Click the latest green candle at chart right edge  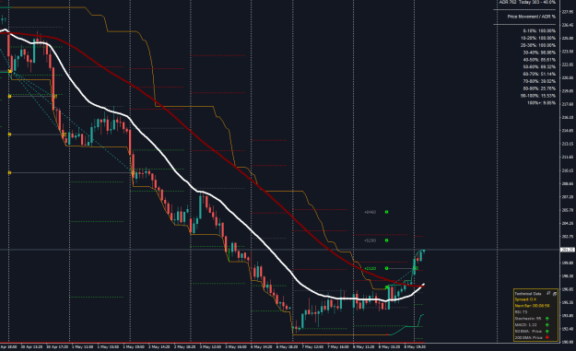click(424, 252)
